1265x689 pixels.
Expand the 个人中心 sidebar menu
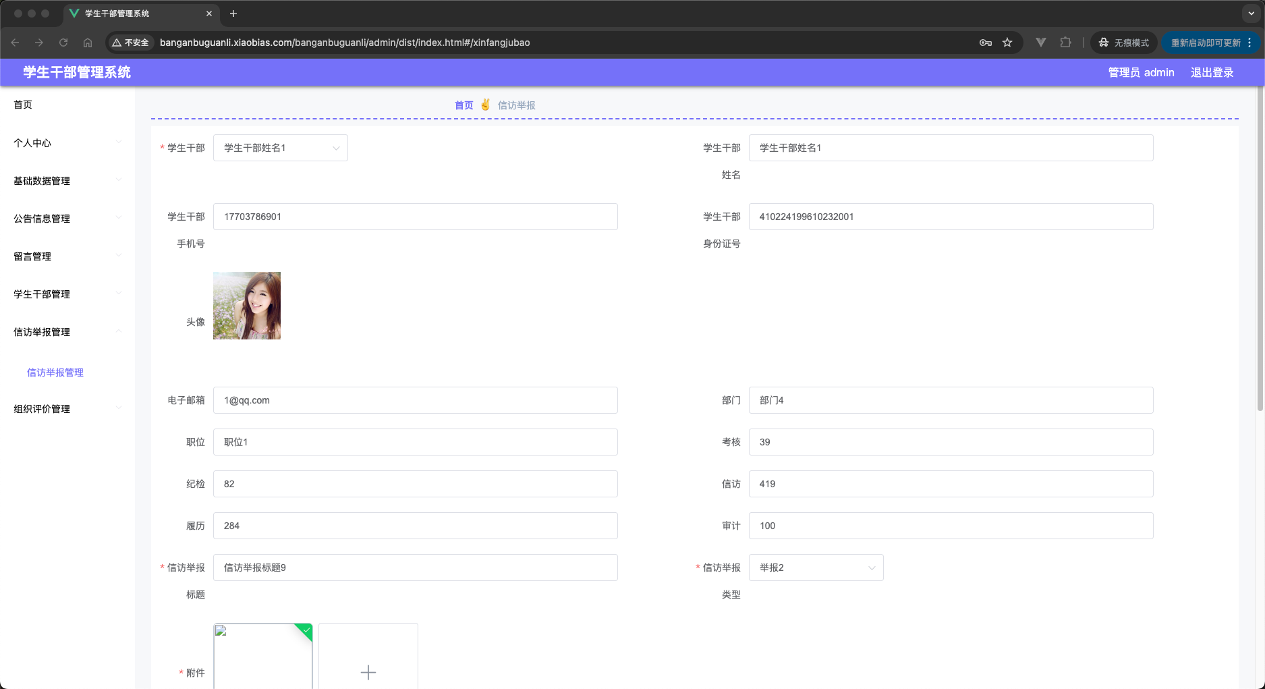tap(67, 142)
